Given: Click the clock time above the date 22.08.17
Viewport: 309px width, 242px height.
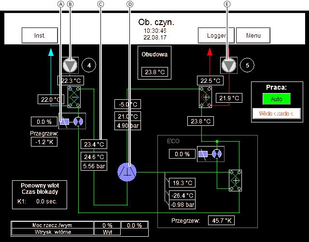Looking at the screenshot, I should [155, 31].
